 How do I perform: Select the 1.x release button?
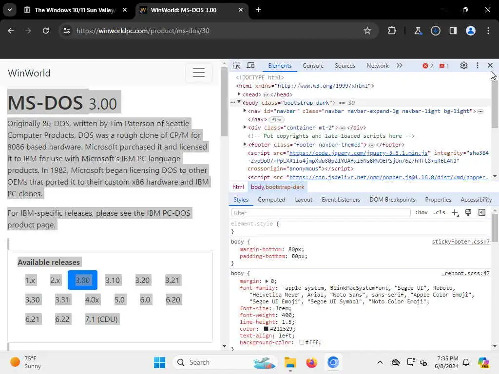(x=30, y=280)
